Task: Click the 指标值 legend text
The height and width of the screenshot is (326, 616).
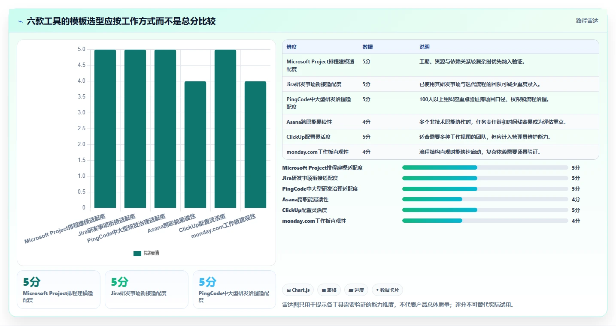Action: pyautogui.click(x=152, y=253)
